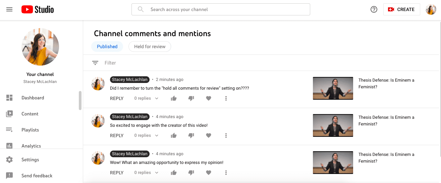This screenshot has width=441, height=183.
Task: Open more options for first comment
Action: point(226,98)
